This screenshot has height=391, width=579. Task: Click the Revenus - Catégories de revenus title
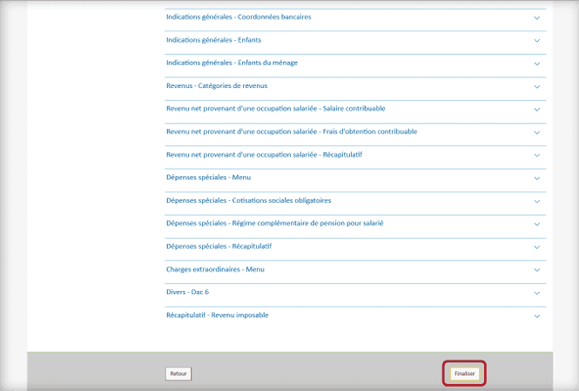click(217, 85)
